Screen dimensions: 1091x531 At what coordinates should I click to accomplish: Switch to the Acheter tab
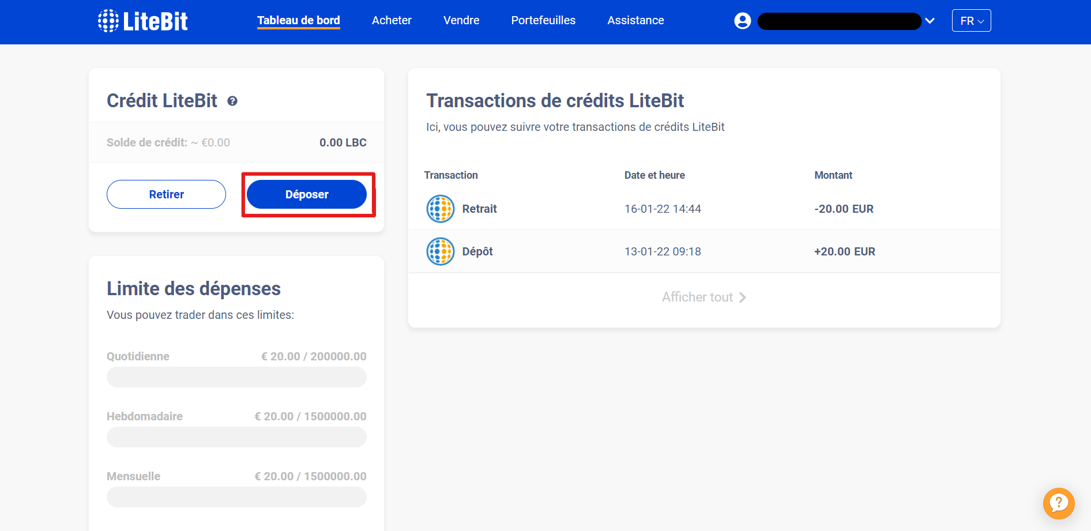click(x=392, y=20)
